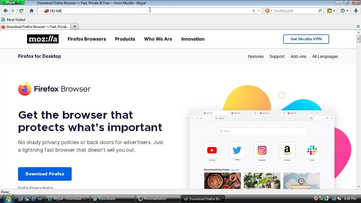Screen dimensions: 361x203
Task: Switch to Personalization taskbar window
Action: [x=158, y=199]
